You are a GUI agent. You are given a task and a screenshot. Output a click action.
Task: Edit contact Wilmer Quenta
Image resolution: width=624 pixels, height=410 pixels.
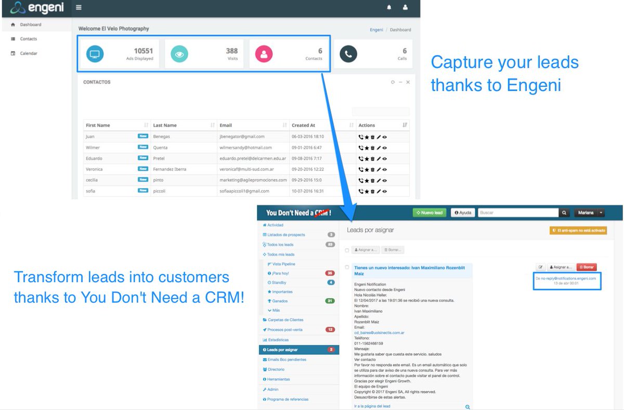(379, 148)
